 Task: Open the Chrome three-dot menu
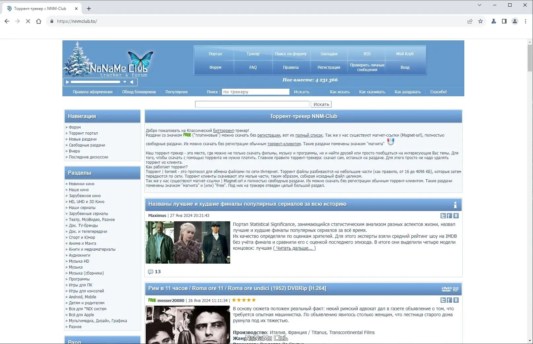(525, 21)
